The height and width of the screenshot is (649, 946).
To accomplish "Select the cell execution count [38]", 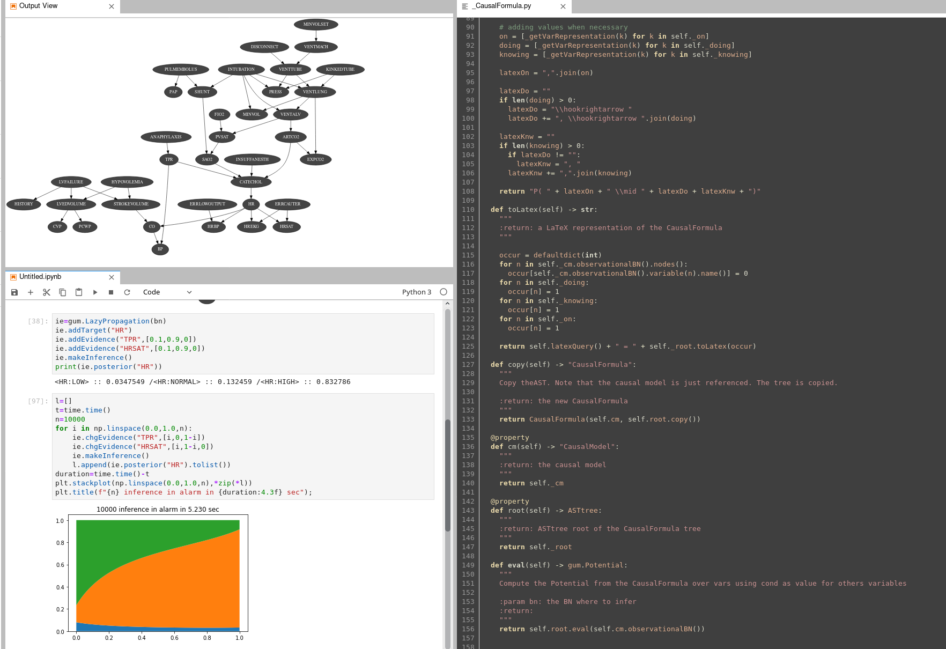I will pyautogui.click(x=36, y=321).
